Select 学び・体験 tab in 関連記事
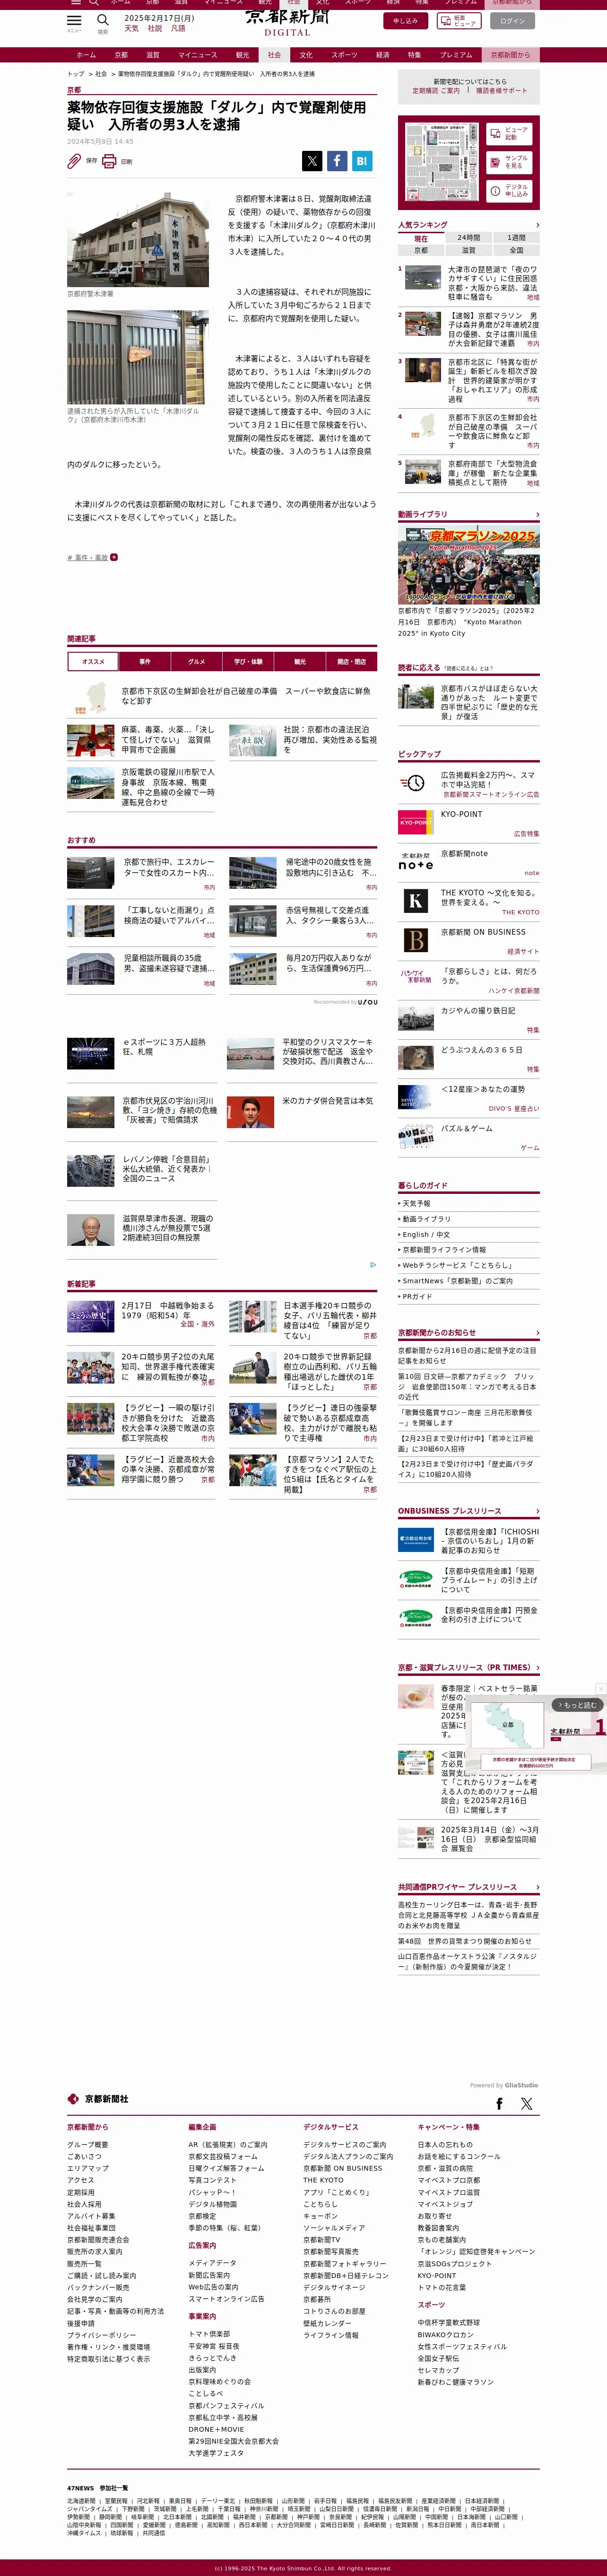Screen dimensions: 607x2576 click(248, 661)
